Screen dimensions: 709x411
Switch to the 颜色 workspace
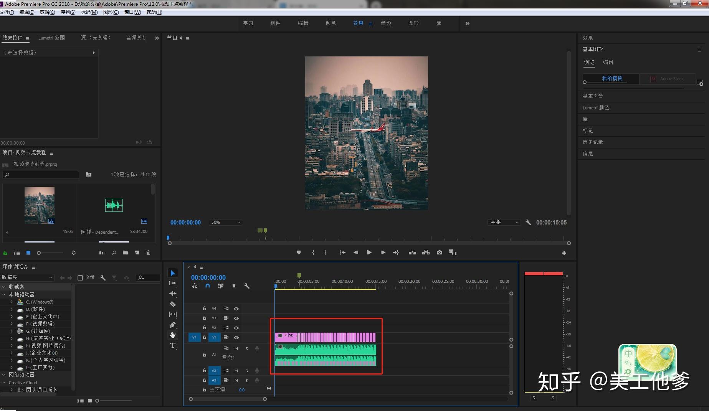point(331,23)
